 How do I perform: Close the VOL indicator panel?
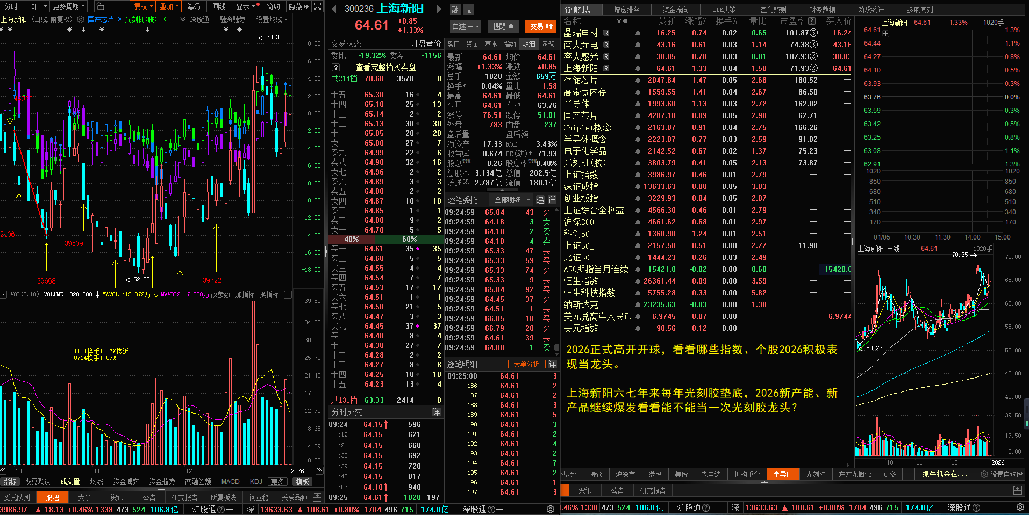(288, 294)
